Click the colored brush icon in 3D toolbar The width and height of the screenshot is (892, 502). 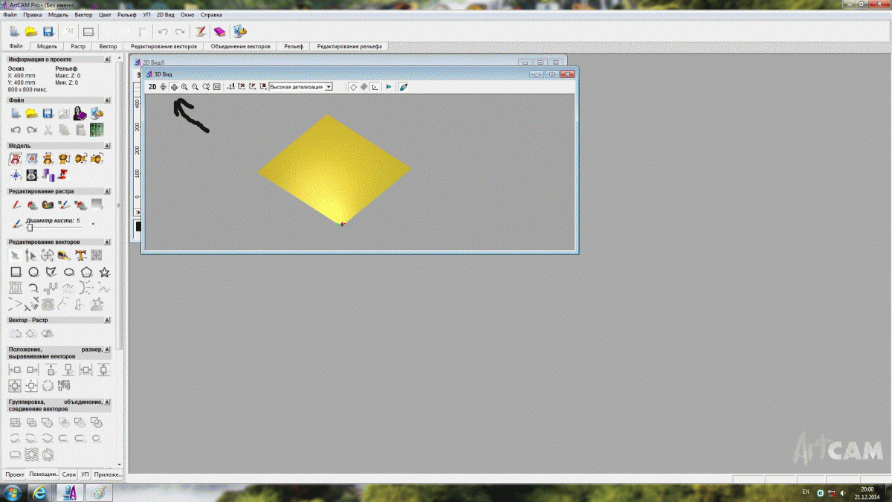pyautogui.click(x=403, y=87)
